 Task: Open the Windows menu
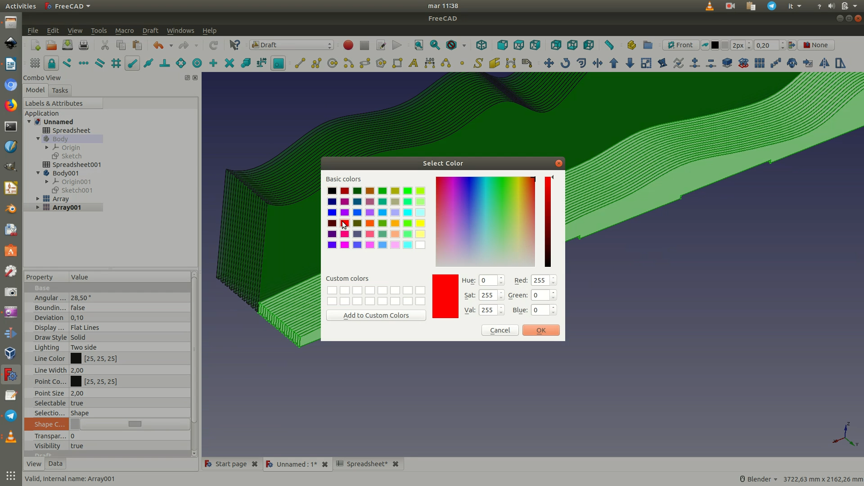coord(180,31)
